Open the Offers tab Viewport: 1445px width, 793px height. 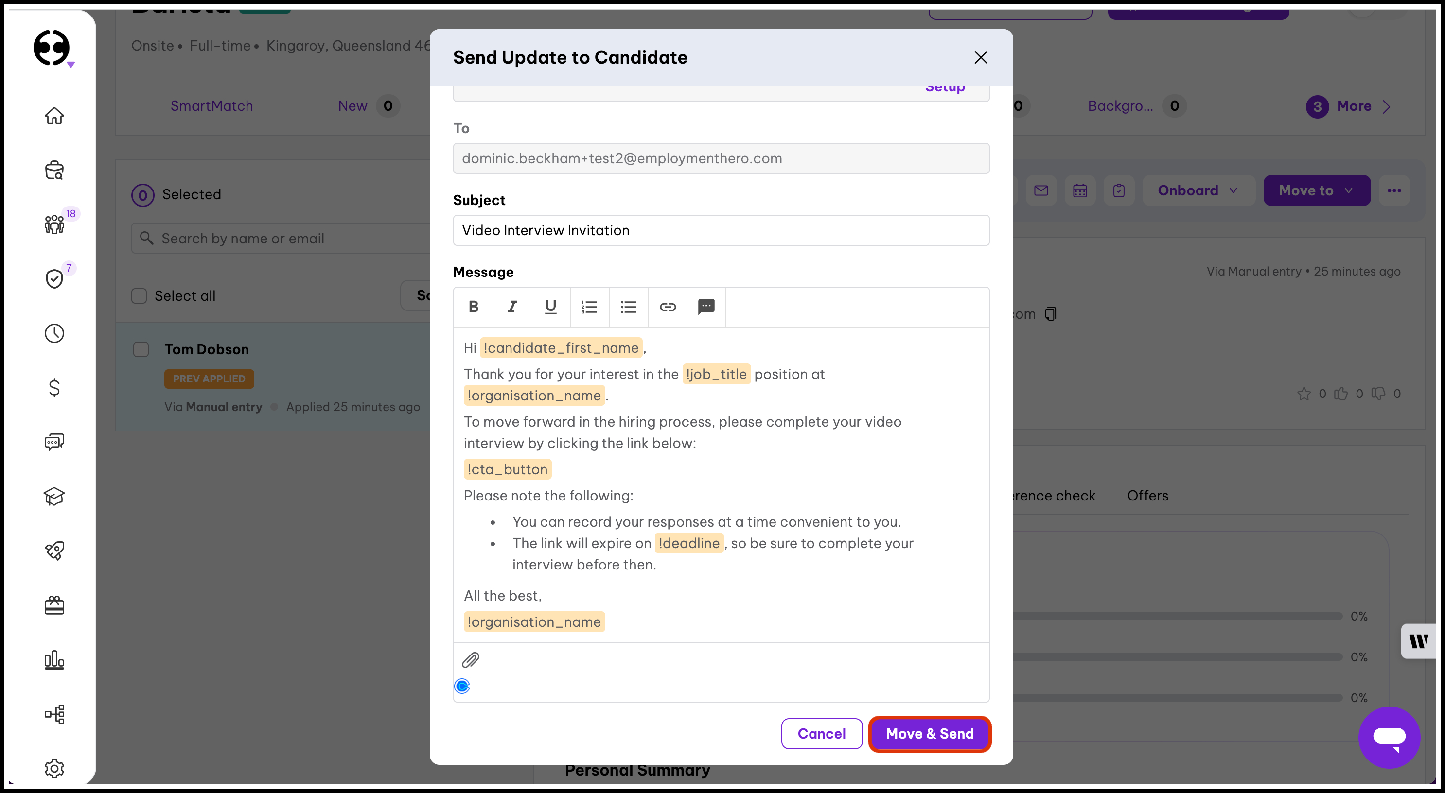coord(1147,496)
